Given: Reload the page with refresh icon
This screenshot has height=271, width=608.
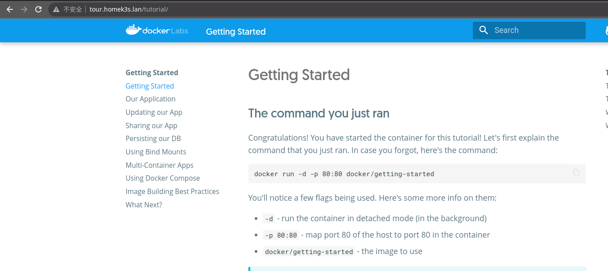Looking at the screenshot, I should [38, 9].
